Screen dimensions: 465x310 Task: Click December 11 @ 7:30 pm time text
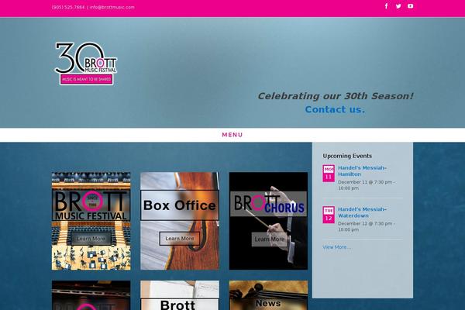(x=367, y=185)
